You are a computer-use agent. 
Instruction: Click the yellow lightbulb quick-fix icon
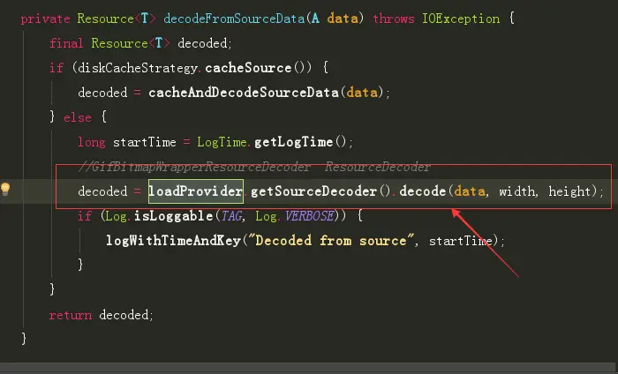click(5, 189)
